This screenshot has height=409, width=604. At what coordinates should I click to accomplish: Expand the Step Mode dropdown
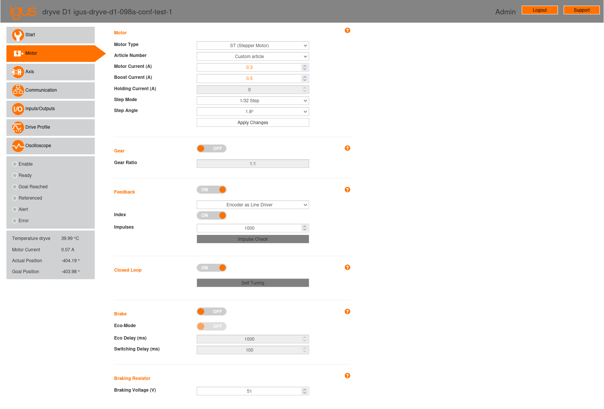click(253, 101)
